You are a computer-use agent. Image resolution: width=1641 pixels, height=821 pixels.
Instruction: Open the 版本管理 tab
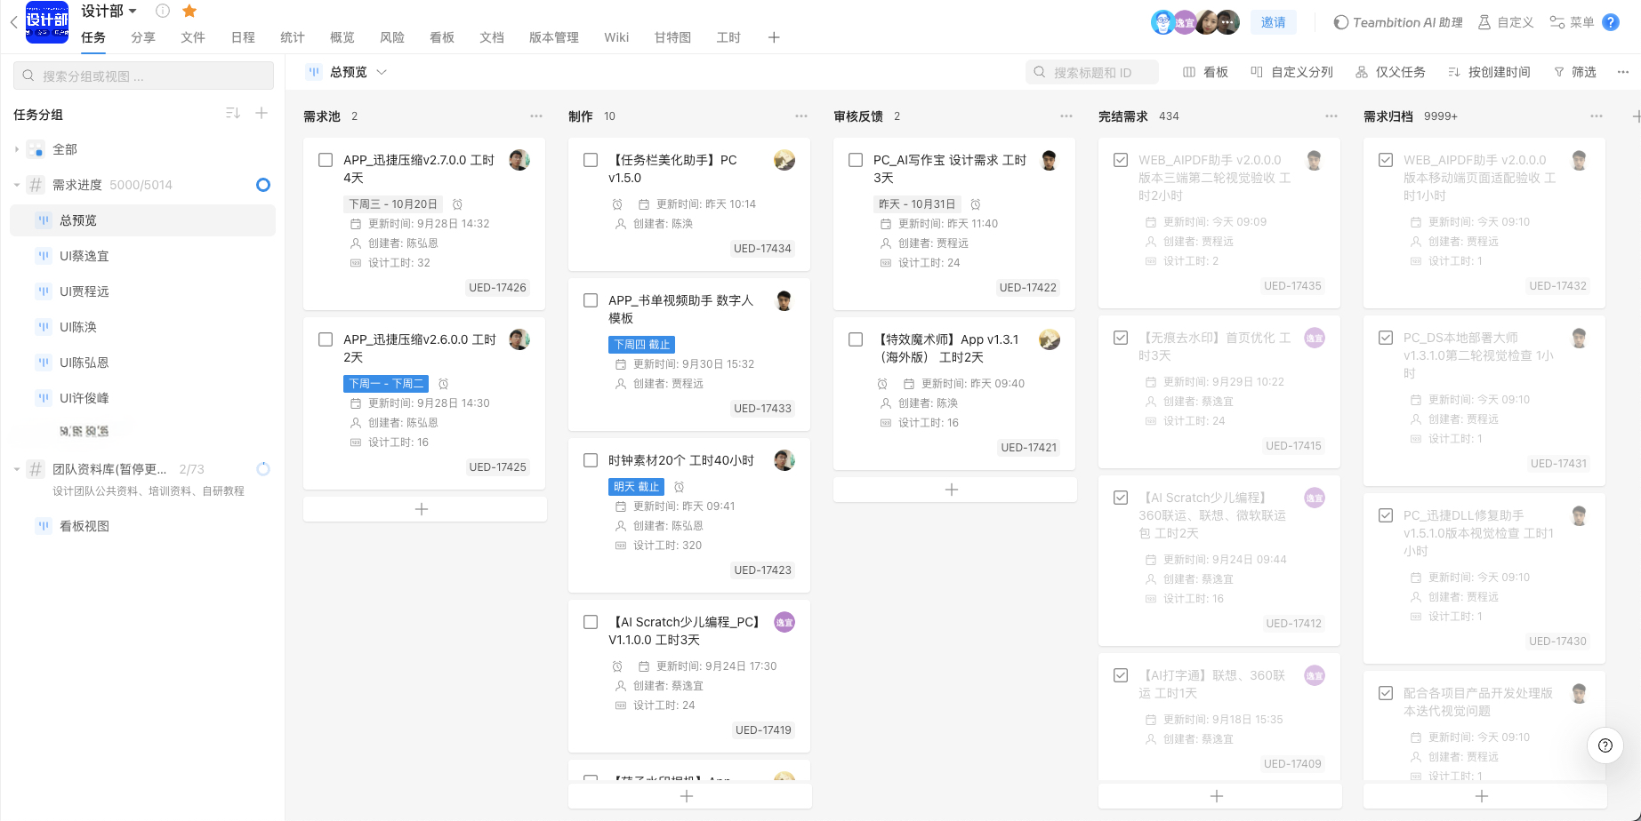[553, 37]
